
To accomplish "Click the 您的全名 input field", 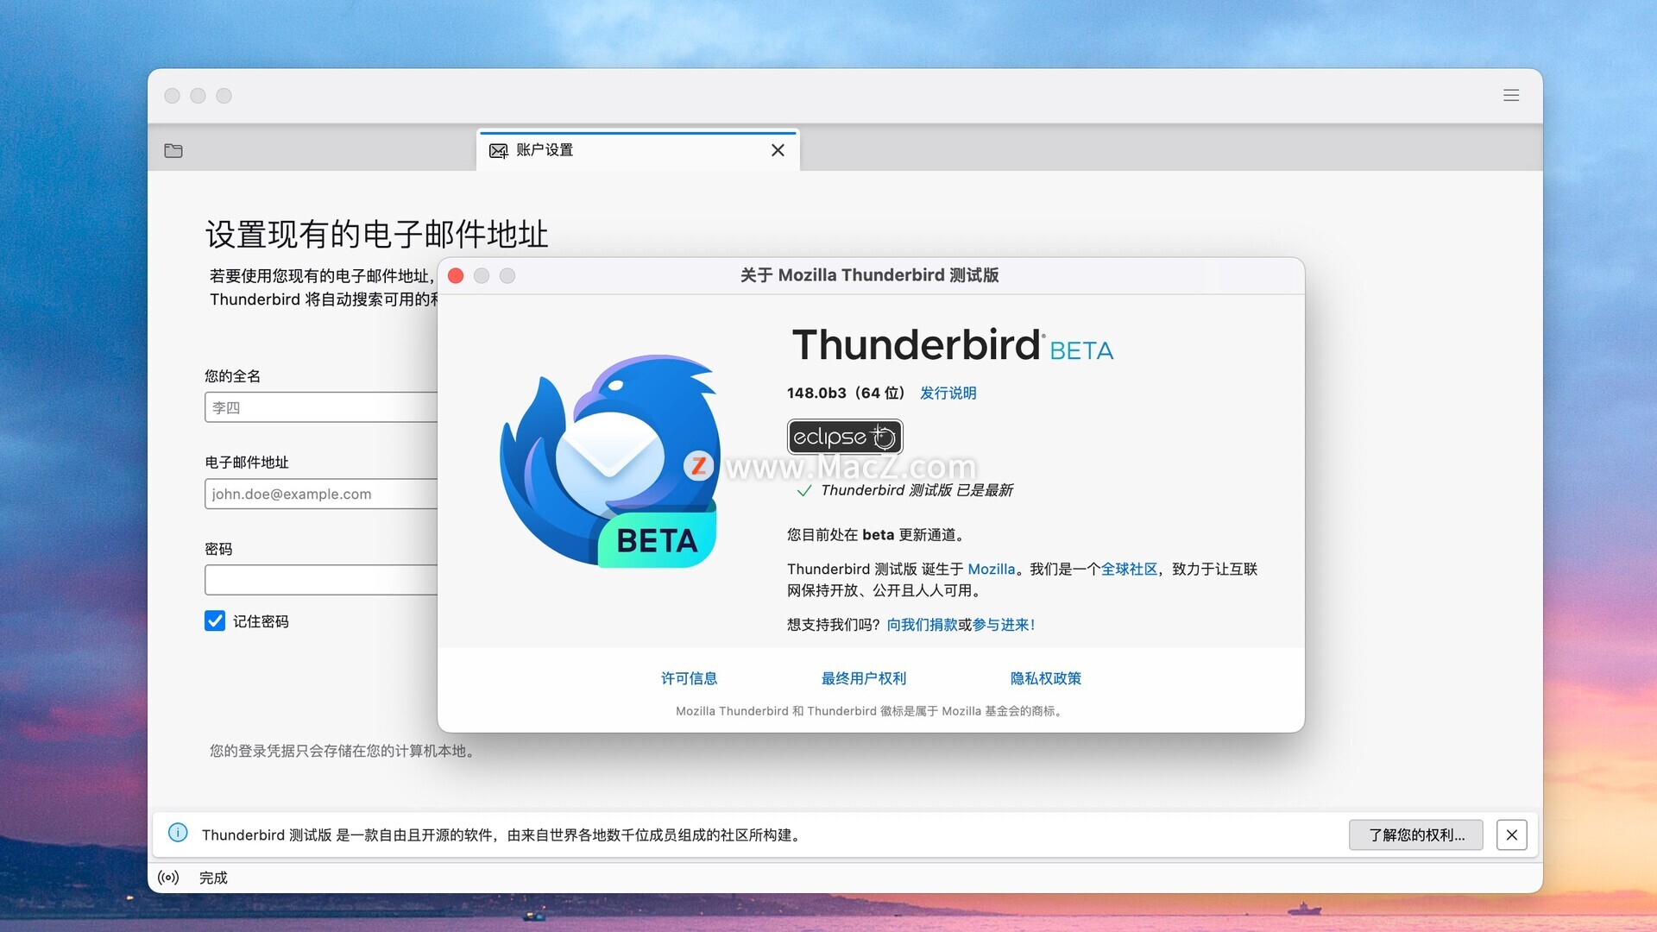I will click(321, 407).
